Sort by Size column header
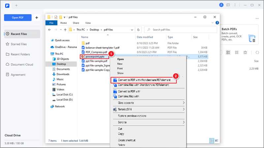The width and height of the screenshot is (264, 148). 195,37
